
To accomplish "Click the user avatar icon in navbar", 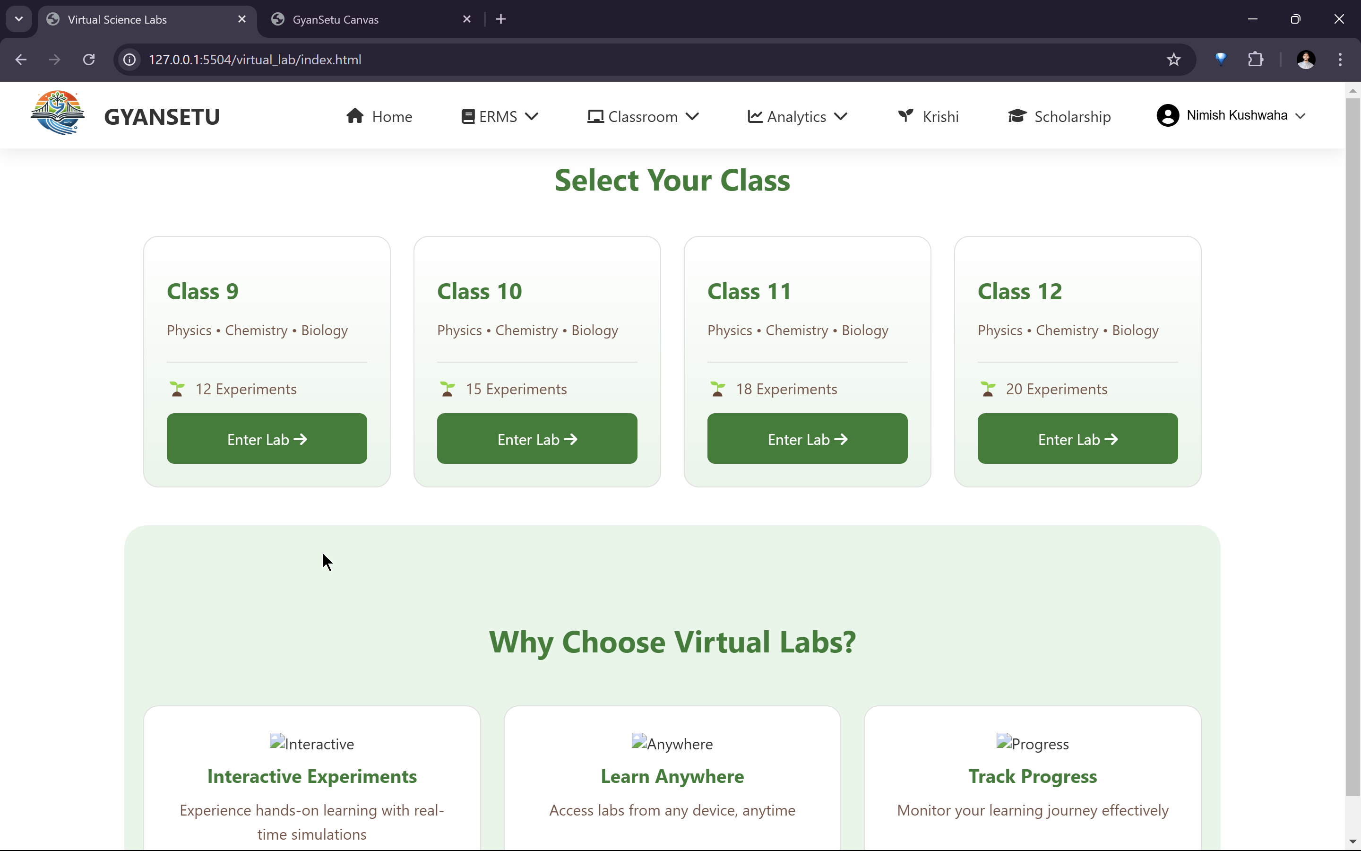I will 1168,115.
